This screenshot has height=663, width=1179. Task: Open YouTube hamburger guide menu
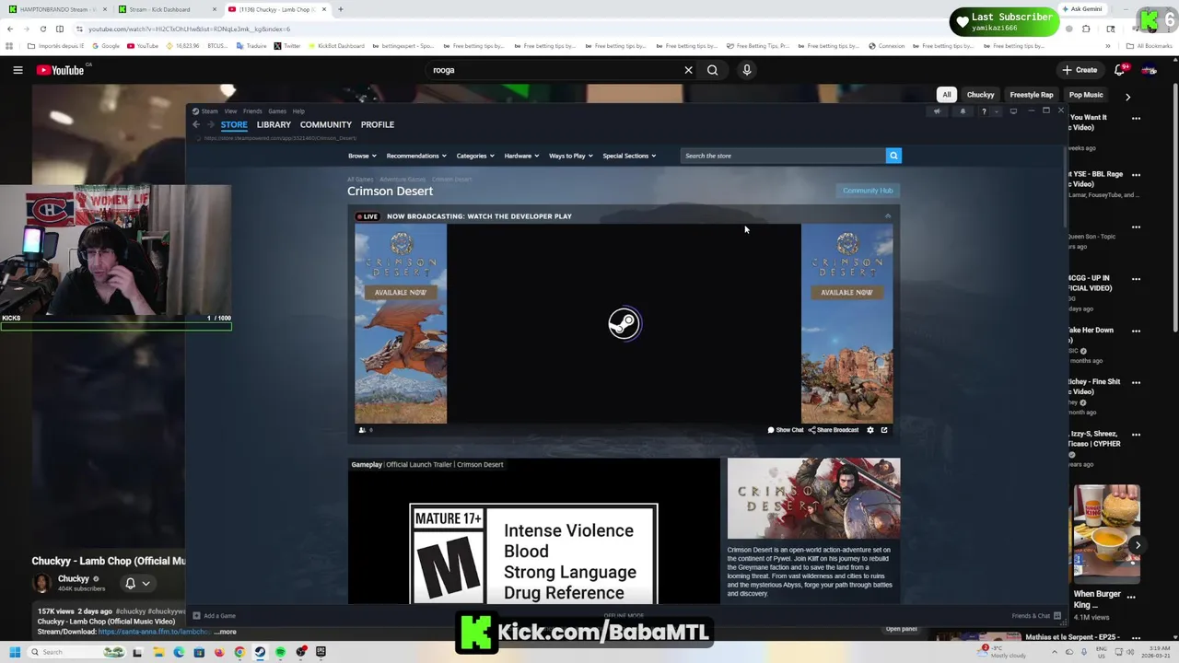(18, 70)
